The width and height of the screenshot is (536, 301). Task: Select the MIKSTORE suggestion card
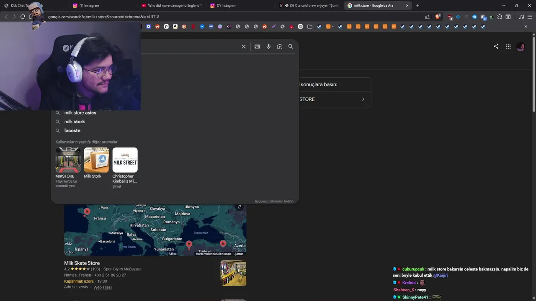click(x=68, y=167)
